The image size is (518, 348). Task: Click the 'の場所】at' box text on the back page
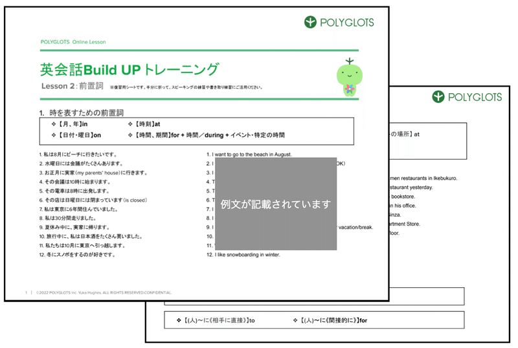405,134
